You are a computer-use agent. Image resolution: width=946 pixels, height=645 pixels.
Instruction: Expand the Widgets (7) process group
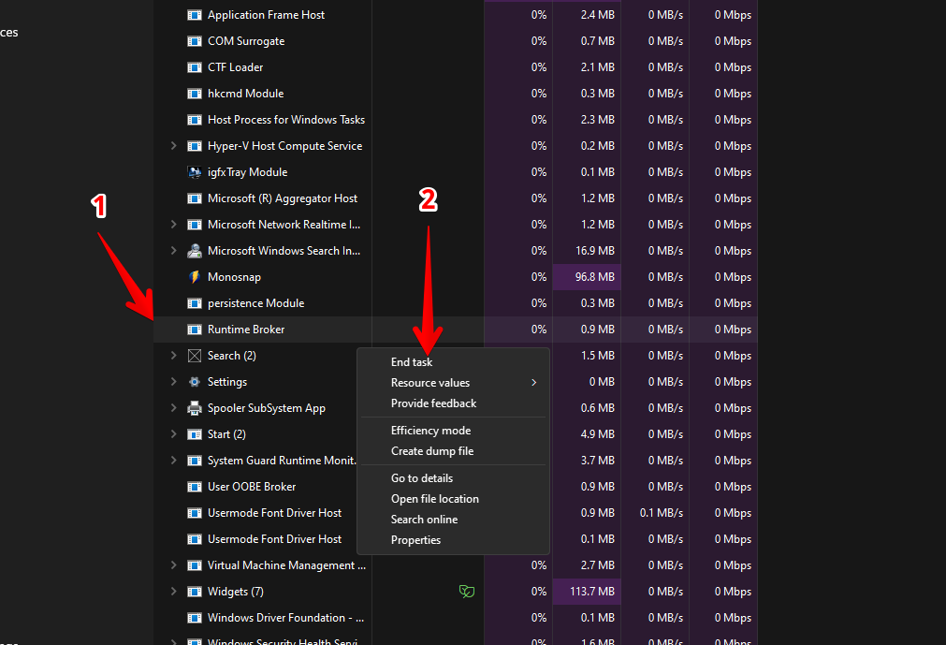[x=173, y=592]
